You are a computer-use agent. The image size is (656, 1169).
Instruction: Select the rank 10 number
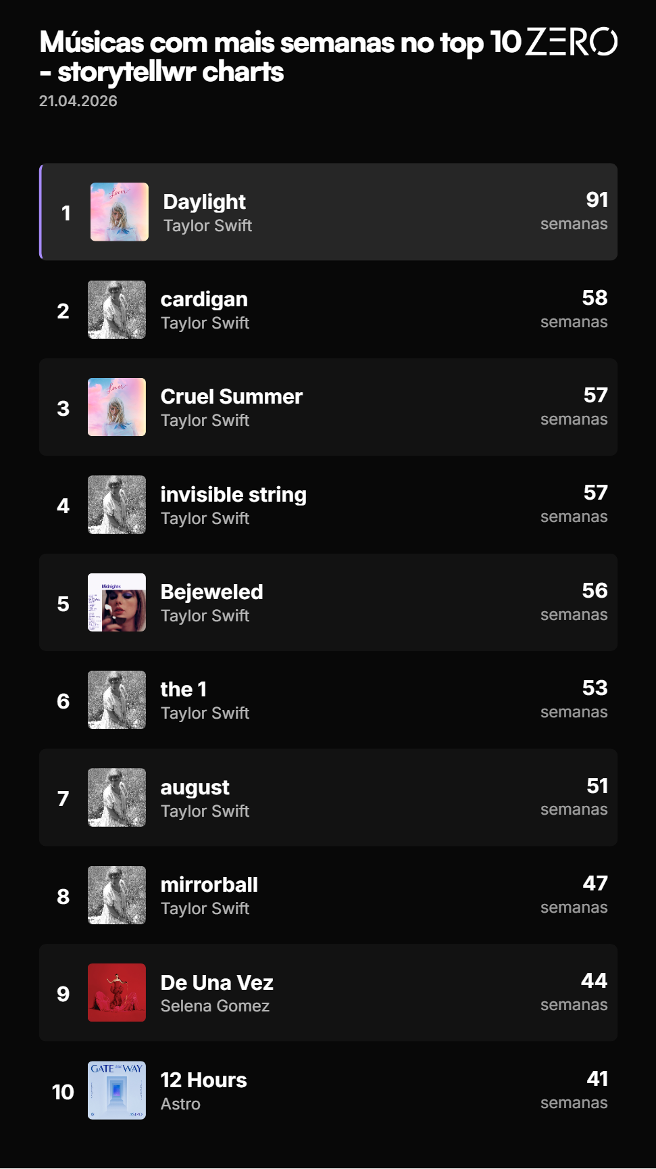(63, 1092)
